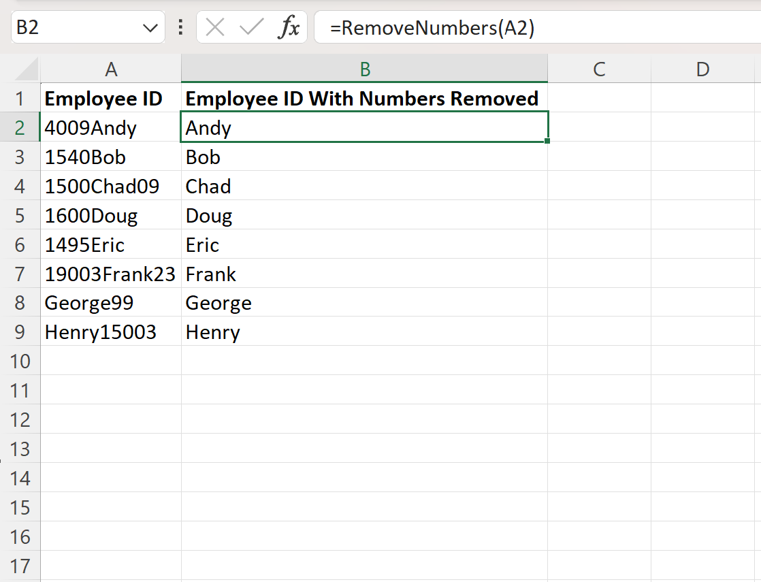Open the Name Box dropdown

pyautogui.click(x=151, y=27)
